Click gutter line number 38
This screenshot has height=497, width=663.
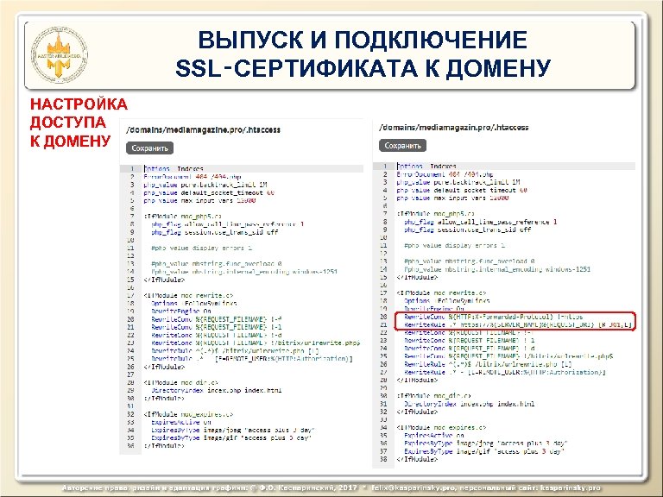point(383,459)
